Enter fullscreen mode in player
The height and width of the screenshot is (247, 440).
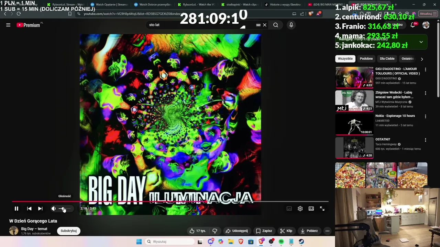[322, 209]
